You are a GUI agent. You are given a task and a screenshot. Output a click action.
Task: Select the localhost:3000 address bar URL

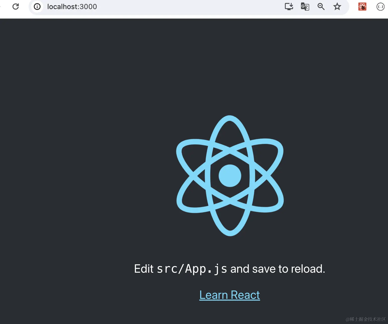(72, 7)
